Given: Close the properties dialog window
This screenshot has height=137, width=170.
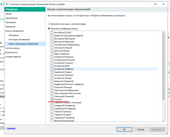Looking at the screenshot, I should [163, 4].
